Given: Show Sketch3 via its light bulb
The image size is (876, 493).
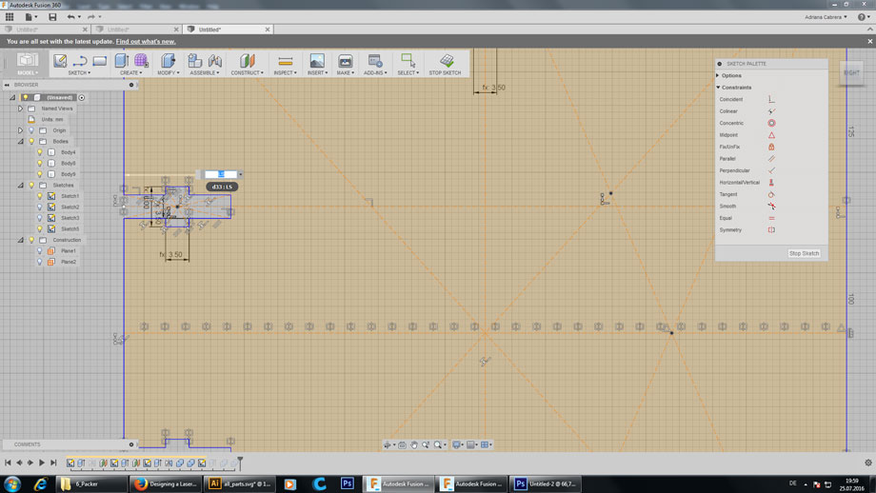Looking at the screenshot, I should pyautogui.click(x=40, y=218).
